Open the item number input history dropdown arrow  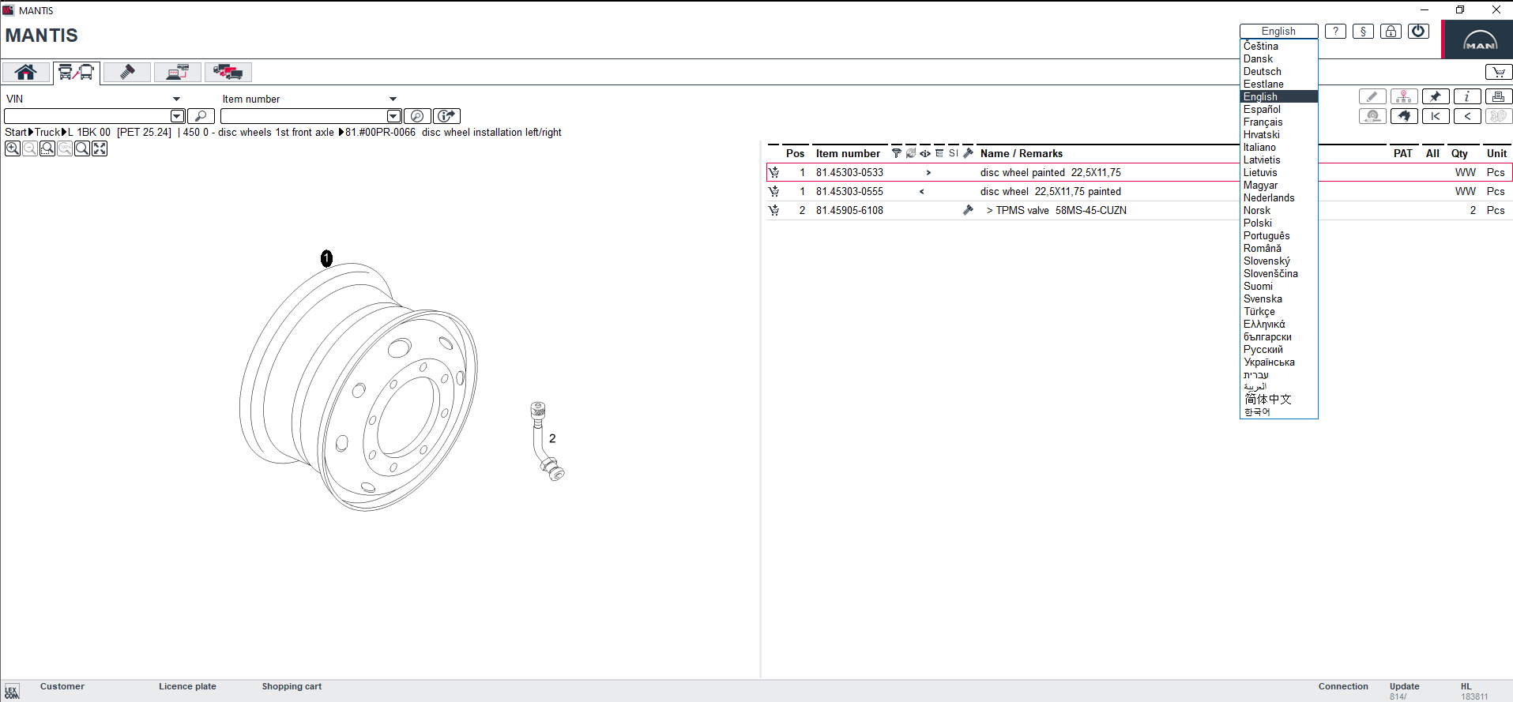click(393, 116)
